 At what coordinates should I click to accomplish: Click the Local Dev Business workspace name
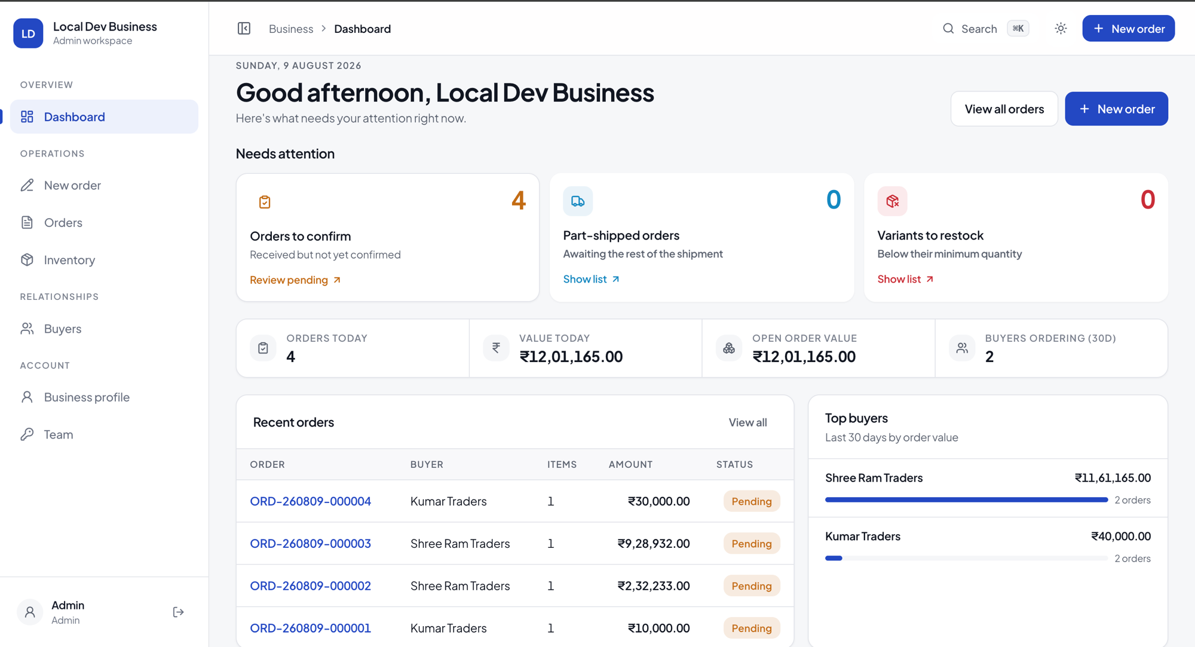coord(105,26)
